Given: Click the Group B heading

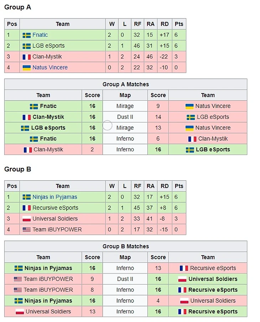Looking at the screenshot, I should click(17, 169).
